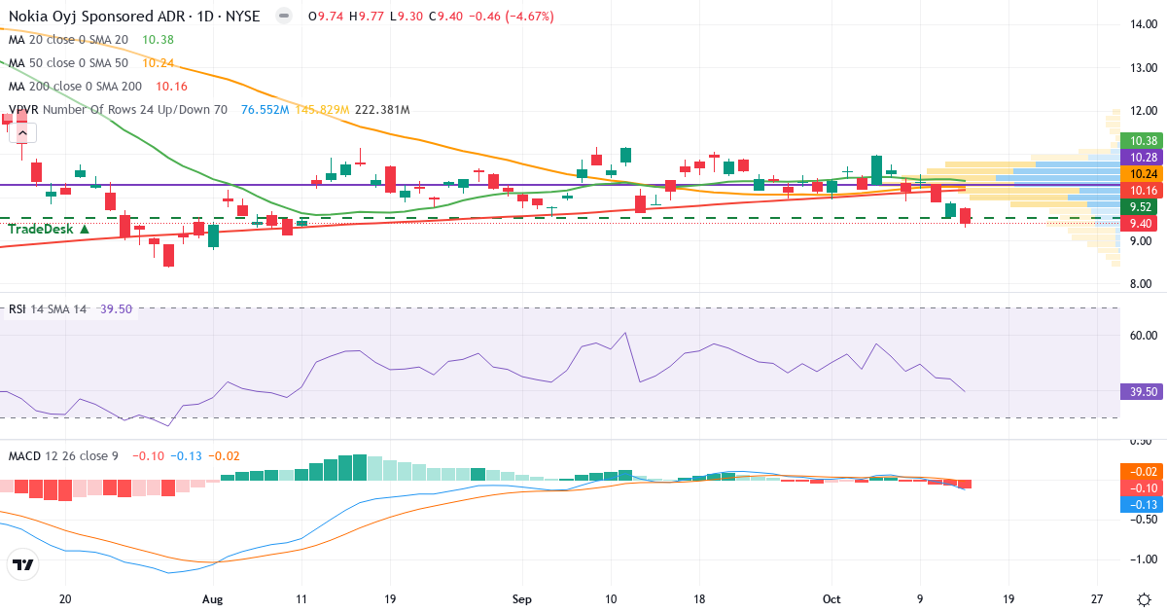
Task: Select the VPVR Number Of Rows legend
Action: (x=118, y=110)
